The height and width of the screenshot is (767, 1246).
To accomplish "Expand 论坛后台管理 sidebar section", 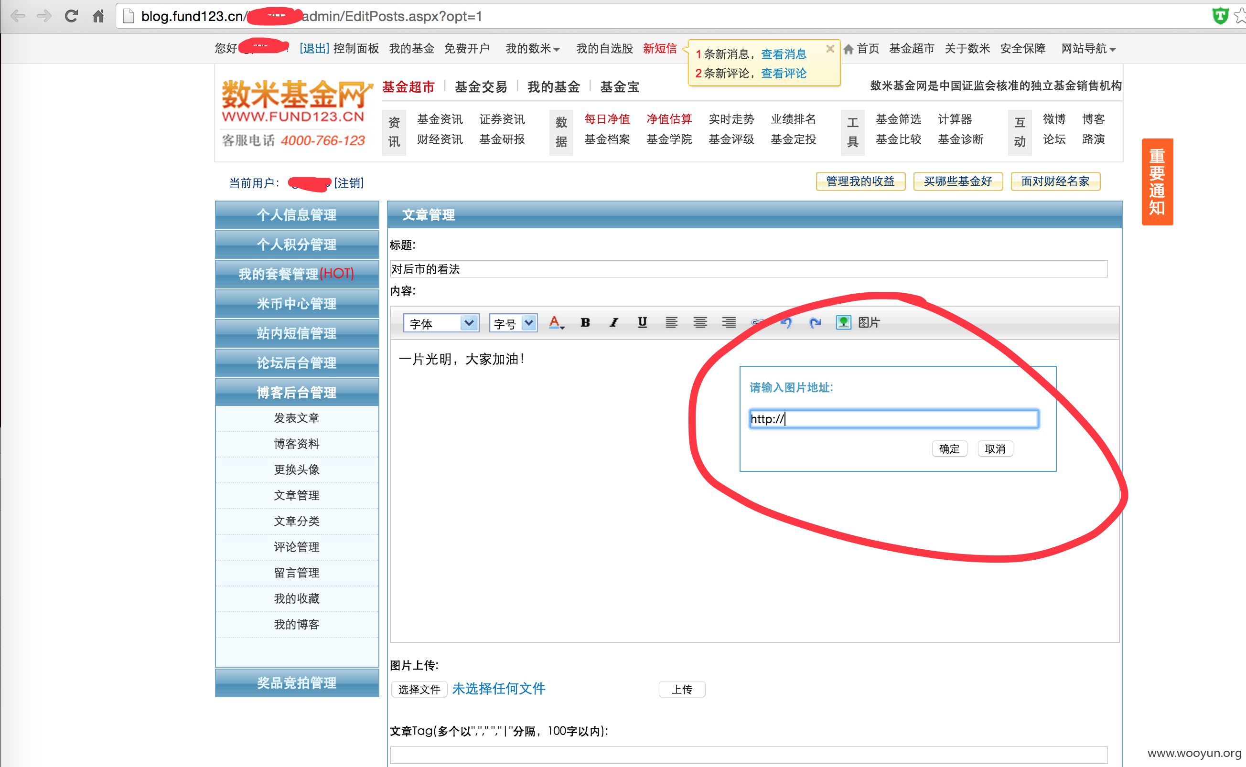I will (297, 362).
